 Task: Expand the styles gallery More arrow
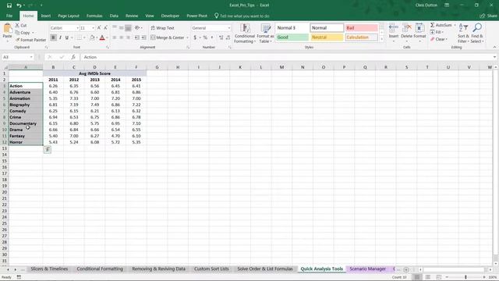[x=381, y=40]
